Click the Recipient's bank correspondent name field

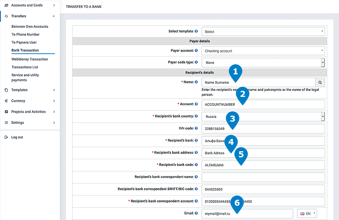coord(263,177)
